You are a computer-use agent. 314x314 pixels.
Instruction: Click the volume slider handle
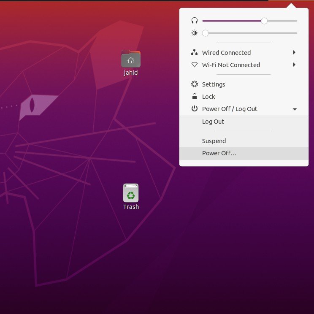tap(264, 21)
